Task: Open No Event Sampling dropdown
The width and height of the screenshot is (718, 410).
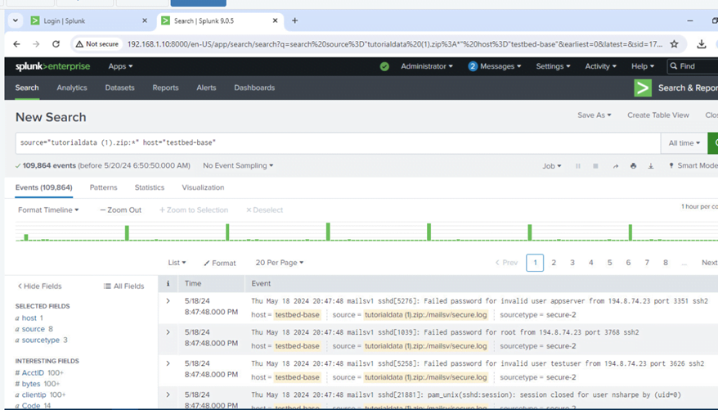Action: 238,166
